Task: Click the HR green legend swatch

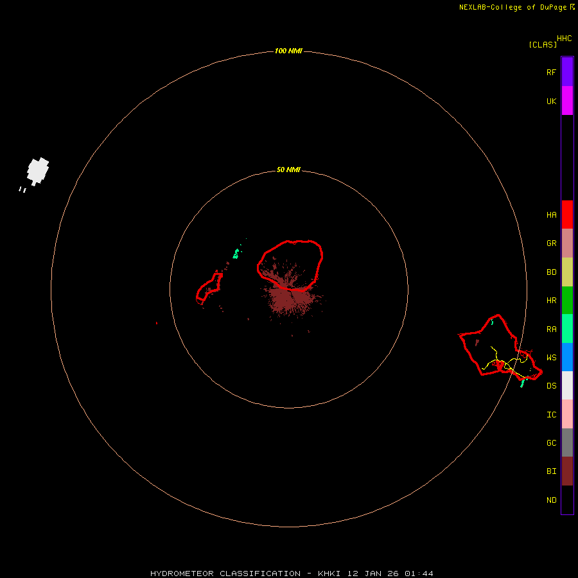Action: click(567, 301)
